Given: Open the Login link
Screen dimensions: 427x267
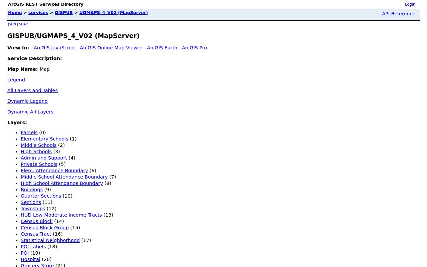Looking at the screenshot, I should click(410, 4).
